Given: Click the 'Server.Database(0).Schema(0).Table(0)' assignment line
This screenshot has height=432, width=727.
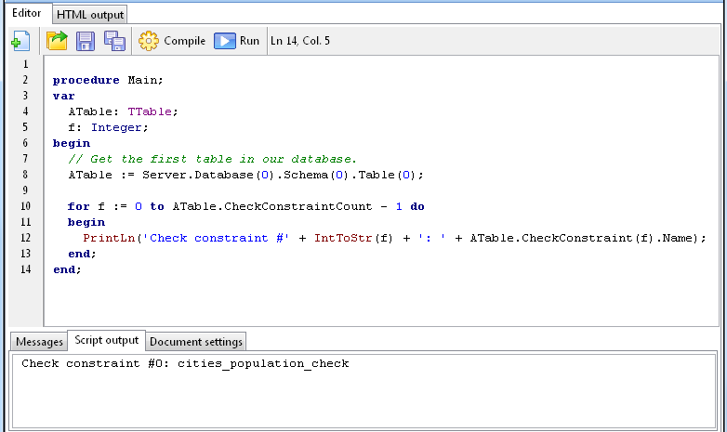Looking at the screenshot, I should (x=245, y=175).
